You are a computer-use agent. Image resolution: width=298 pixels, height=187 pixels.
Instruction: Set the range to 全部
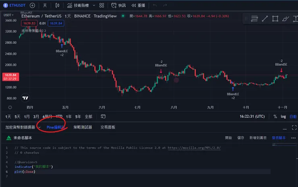click(x=88, y=116)
